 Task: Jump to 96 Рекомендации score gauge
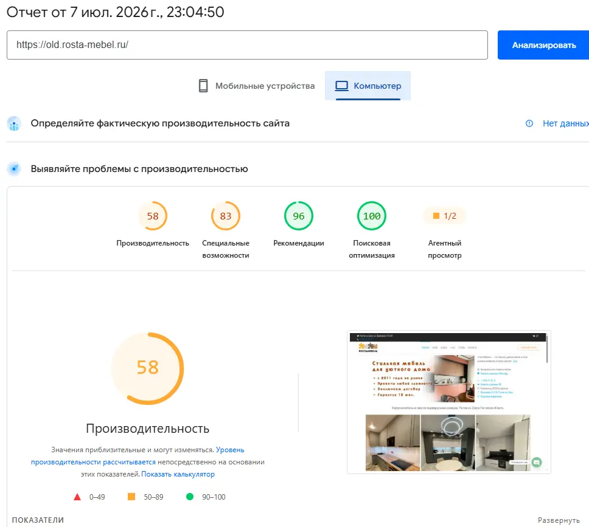299,216
